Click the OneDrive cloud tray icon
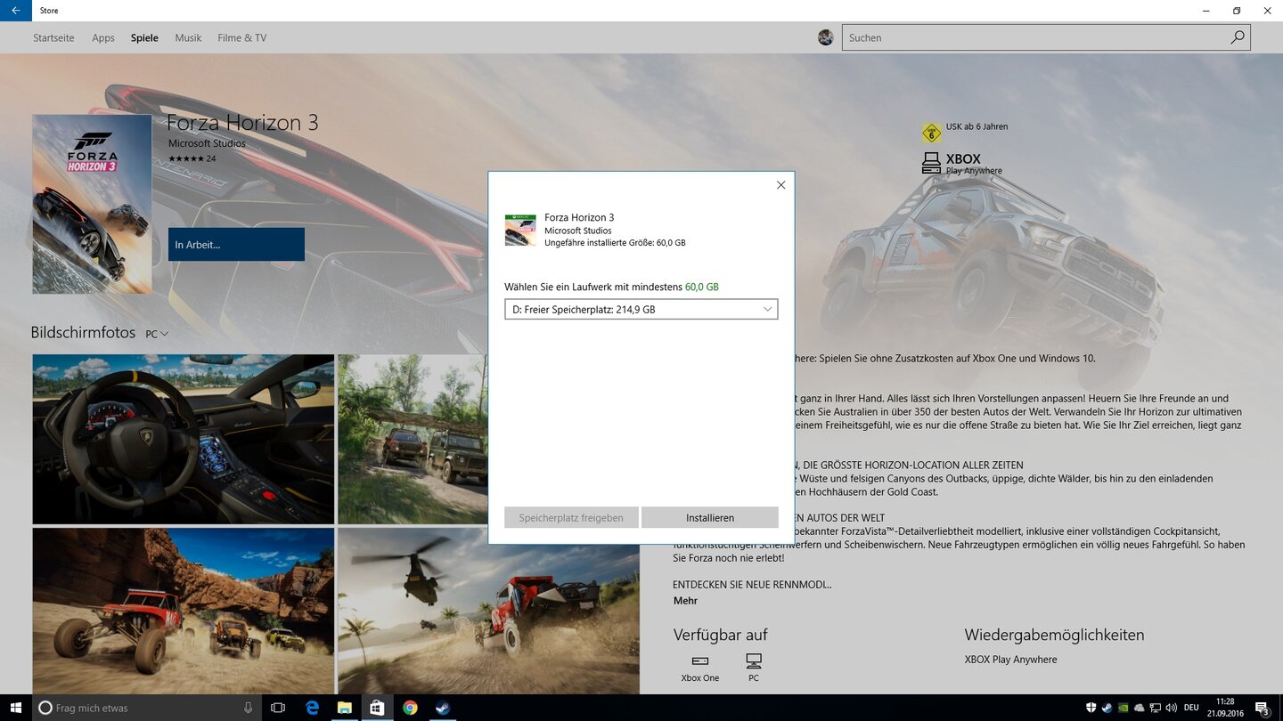This screenshot has height=721, width=1283. [1139, 708]
